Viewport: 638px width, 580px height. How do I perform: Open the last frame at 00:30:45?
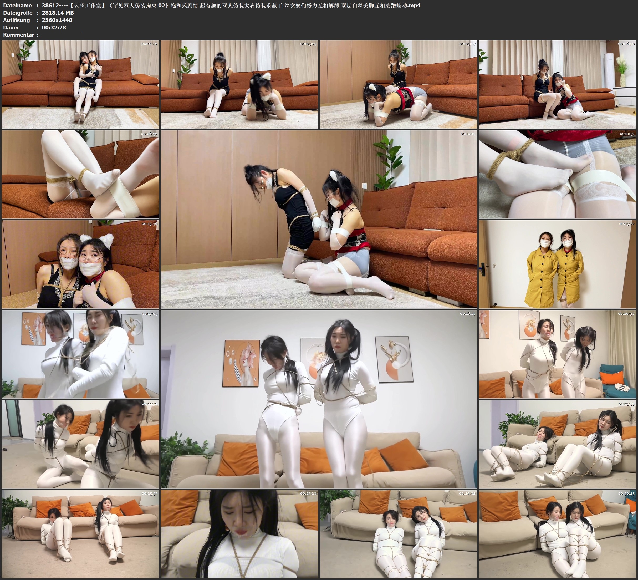click(x=558, y=534)
